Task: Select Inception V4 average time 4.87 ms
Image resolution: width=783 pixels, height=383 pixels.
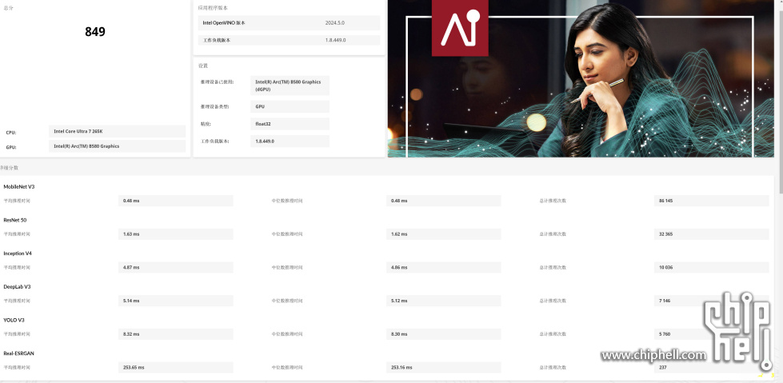Action: click(176, 268)
